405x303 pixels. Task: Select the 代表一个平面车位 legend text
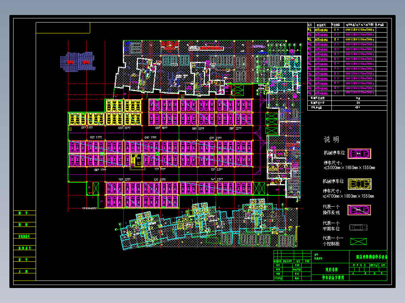coord(331,226)
